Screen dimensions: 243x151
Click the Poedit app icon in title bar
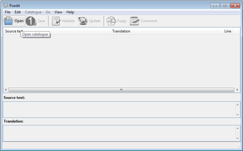coord(5,5)
